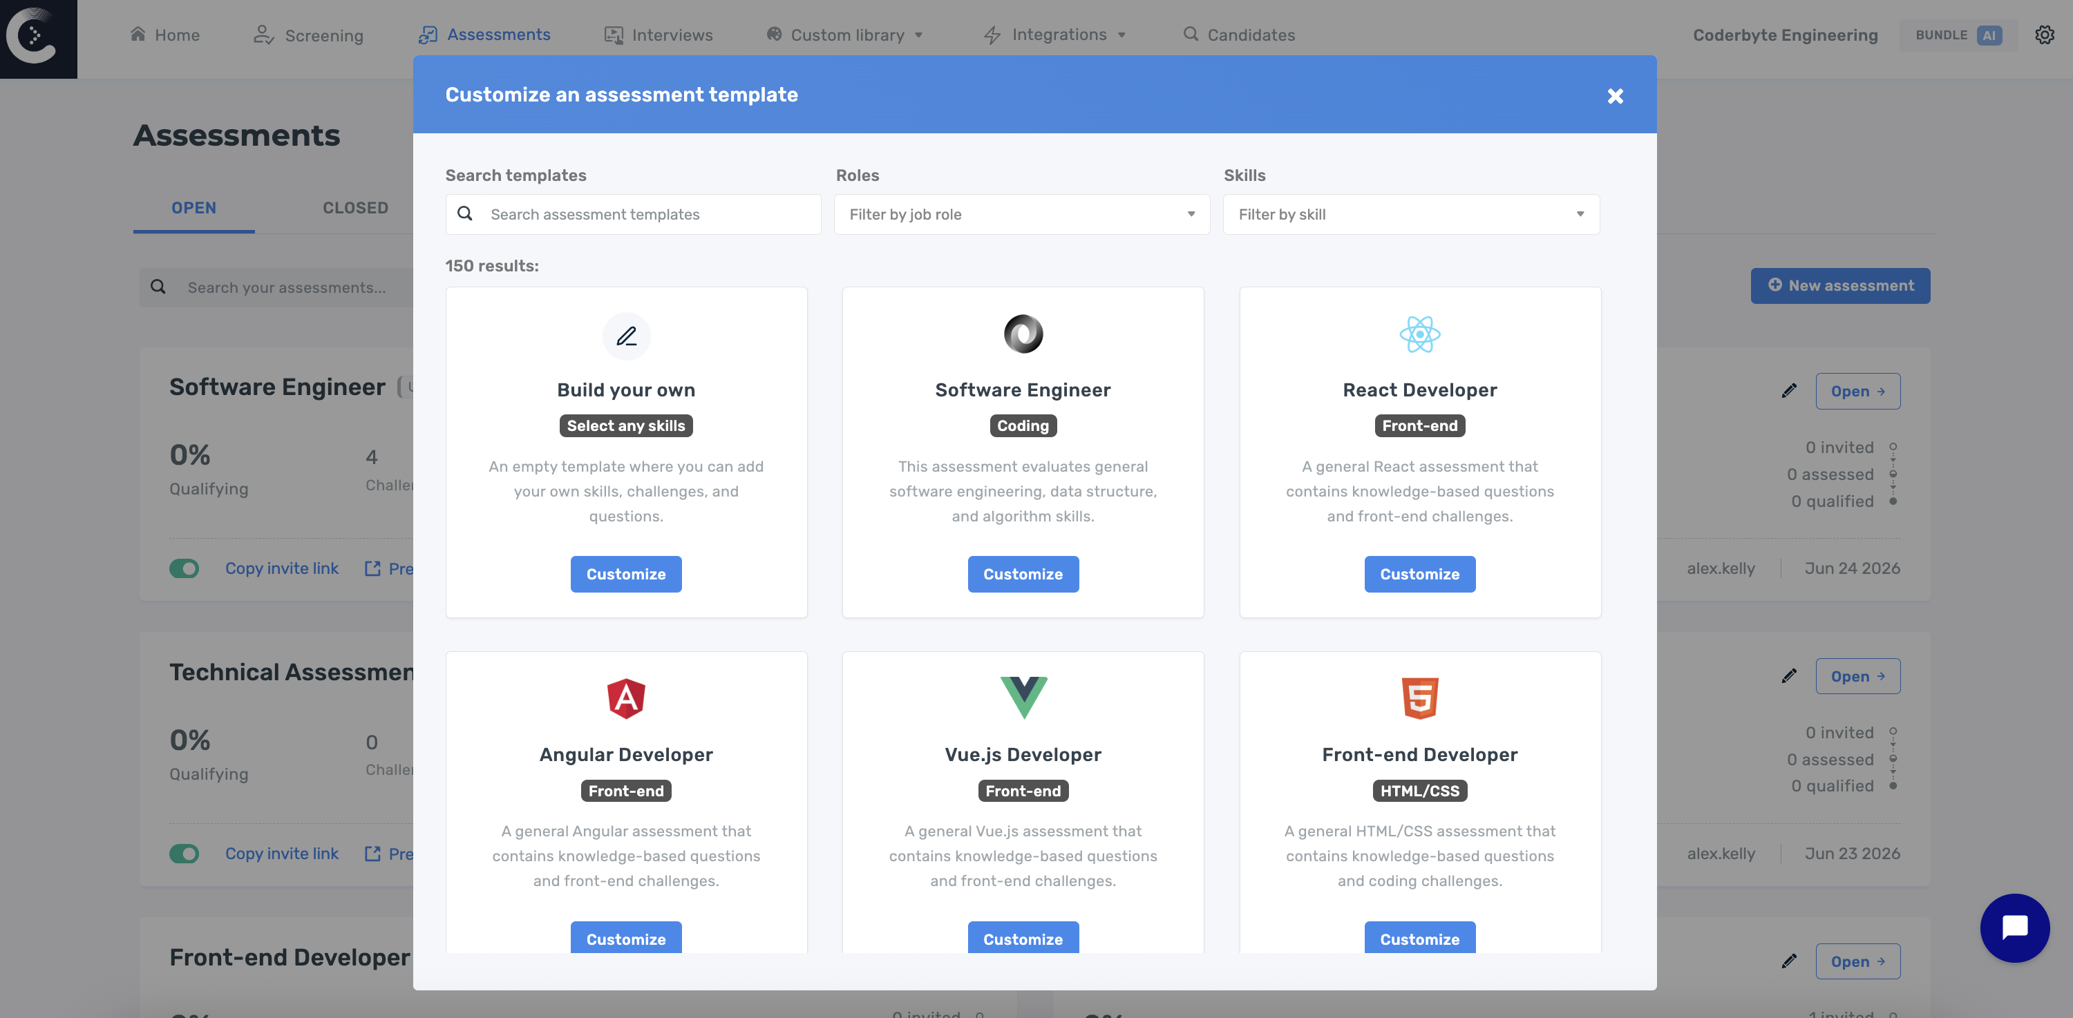Customize the Vue.js Developer template
This screenshot has height=1018, width=2073.
coord(1023,938)
